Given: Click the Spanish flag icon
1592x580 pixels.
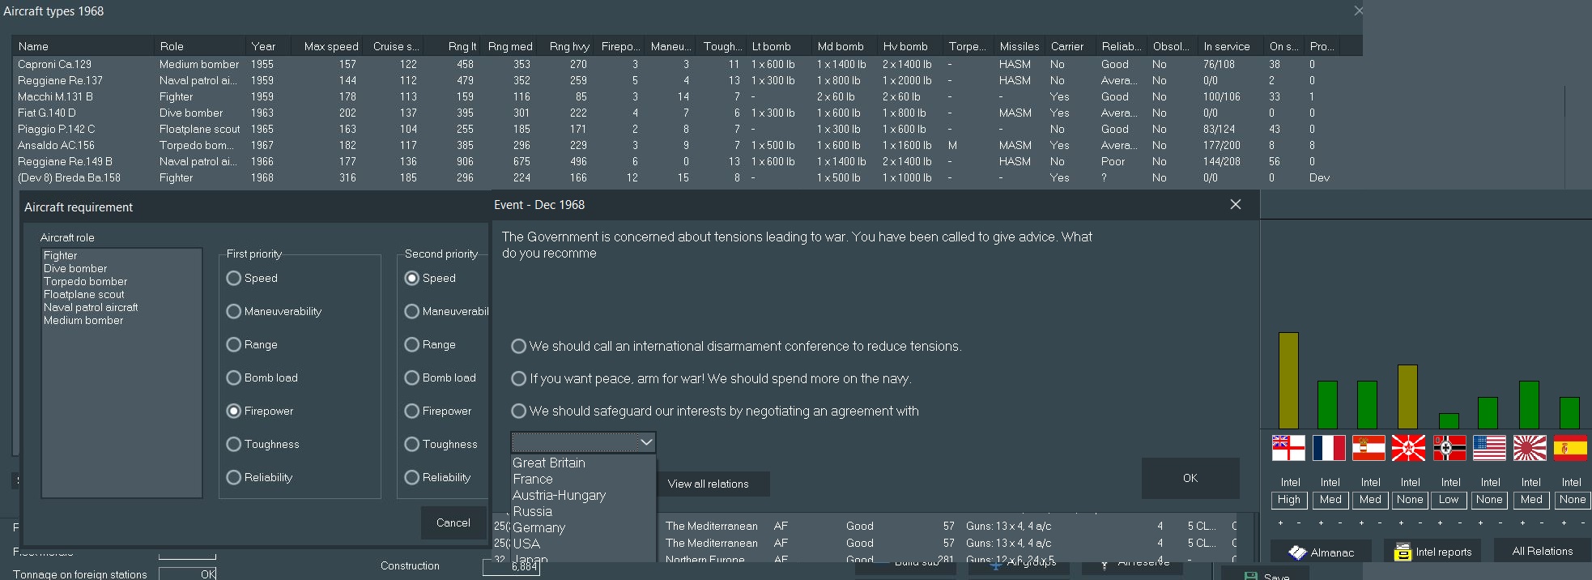Looking at the screenshot, I should coord(1569,448).
